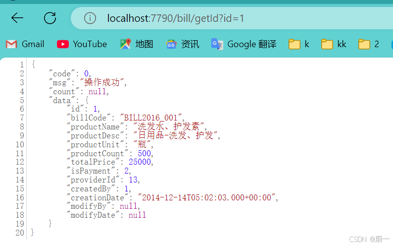
Task: Open the 资讯 news bookmark
Action: (x=183, y=44)
